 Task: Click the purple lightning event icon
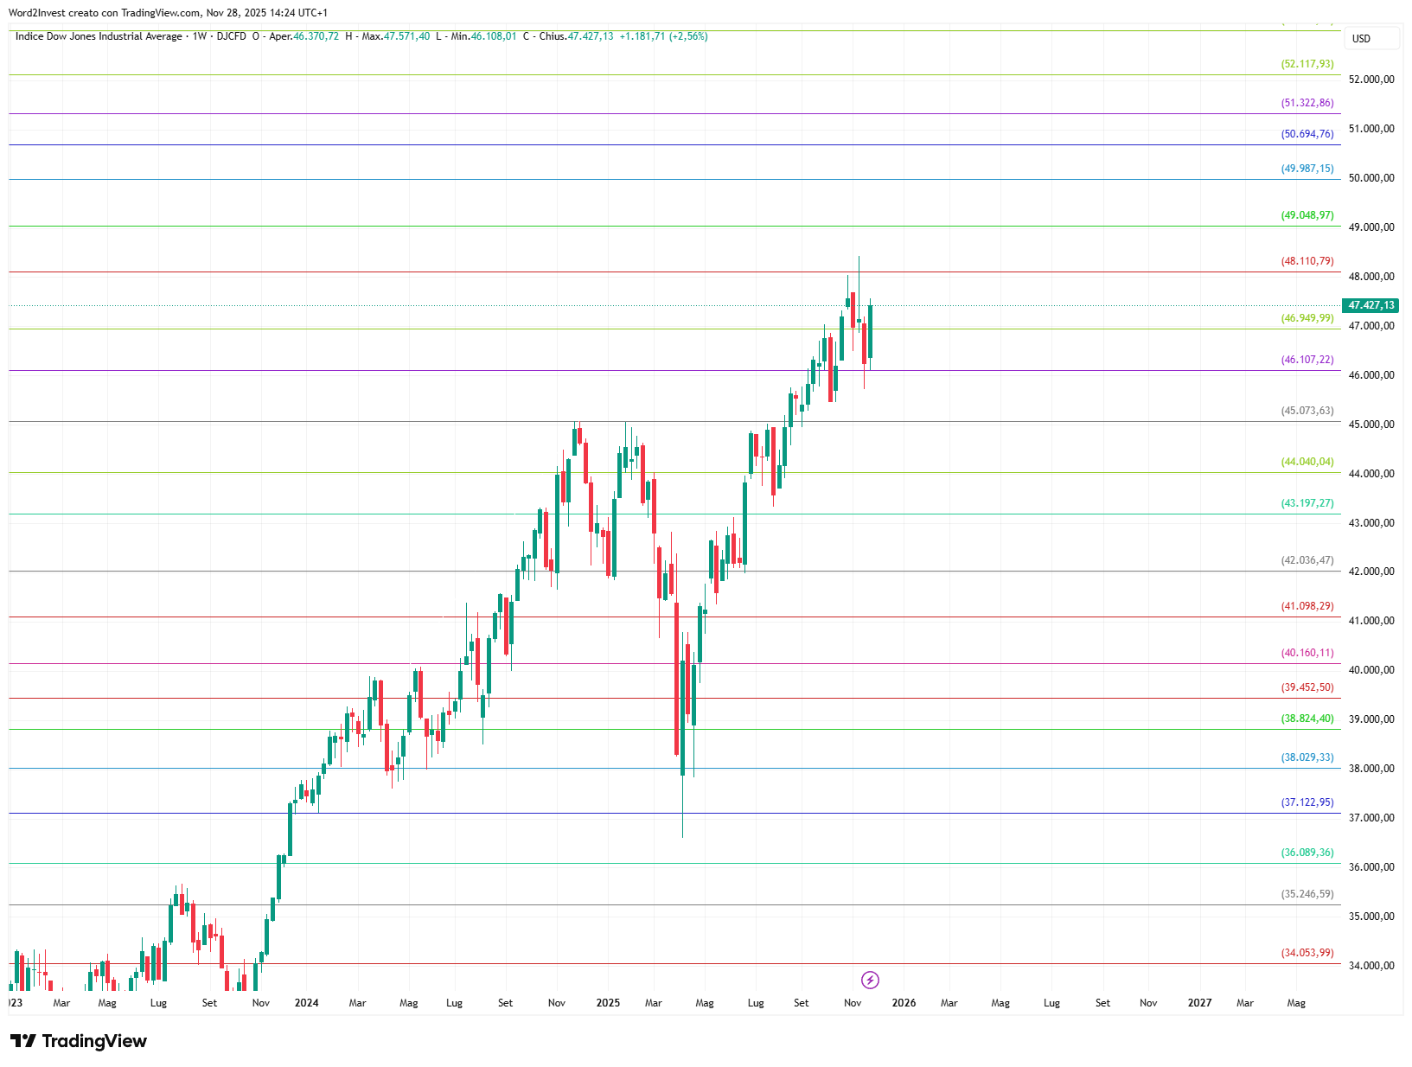coord(870,980)
